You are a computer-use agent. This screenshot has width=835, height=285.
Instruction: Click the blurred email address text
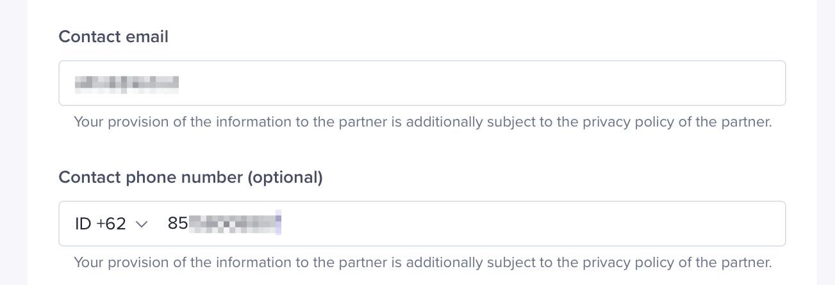point(126,83)
